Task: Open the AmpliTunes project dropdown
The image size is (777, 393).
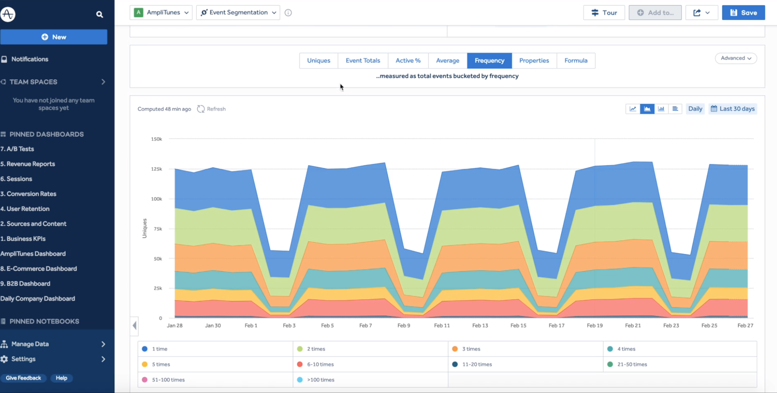Action: pyautogui.click(x=161, y=12)
